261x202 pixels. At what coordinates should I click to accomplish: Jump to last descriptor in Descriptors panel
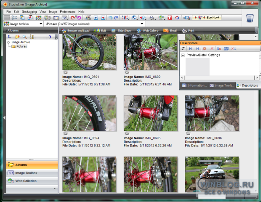pos(197,48)
